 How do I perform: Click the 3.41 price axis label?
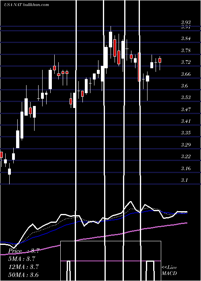186,121
